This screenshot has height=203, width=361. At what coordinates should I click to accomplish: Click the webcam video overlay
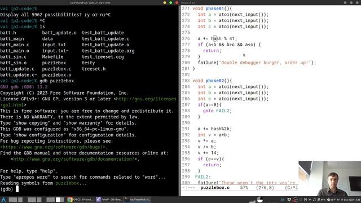tap(329, 179)
